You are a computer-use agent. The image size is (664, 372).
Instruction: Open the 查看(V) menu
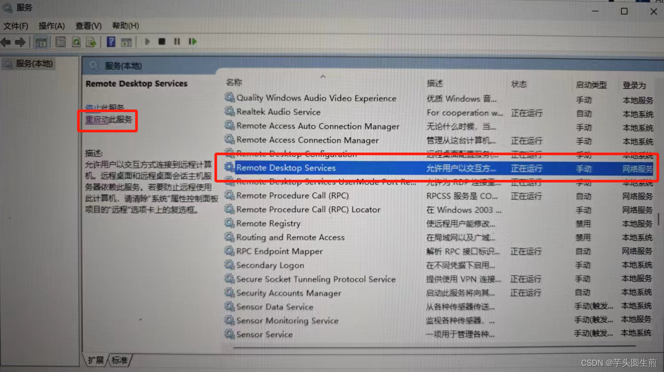coord(89,26)
